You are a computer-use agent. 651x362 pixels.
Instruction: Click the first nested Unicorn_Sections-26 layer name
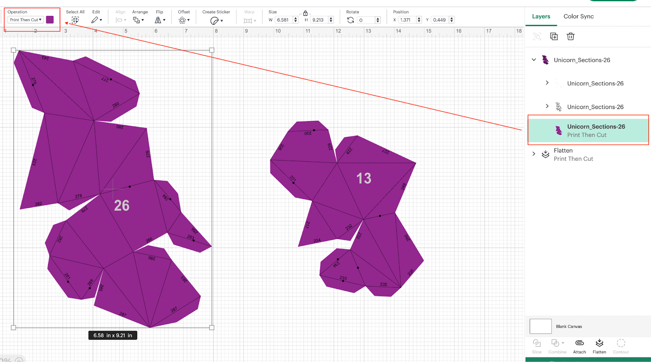click(x=595, y=83)
